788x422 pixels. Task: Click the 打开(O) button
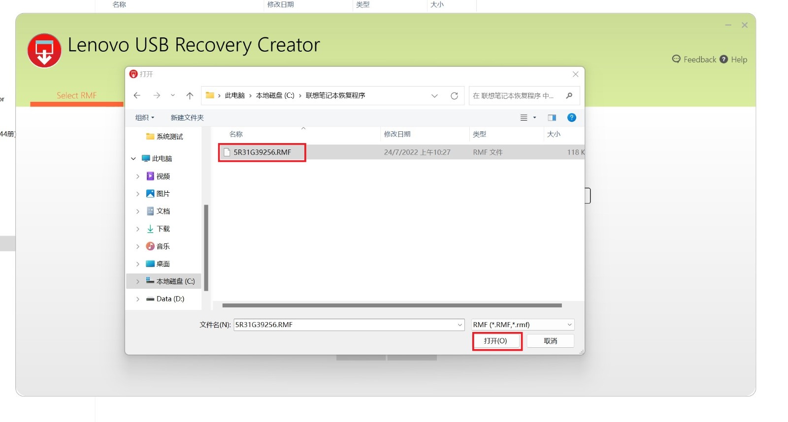coord(497,341)
